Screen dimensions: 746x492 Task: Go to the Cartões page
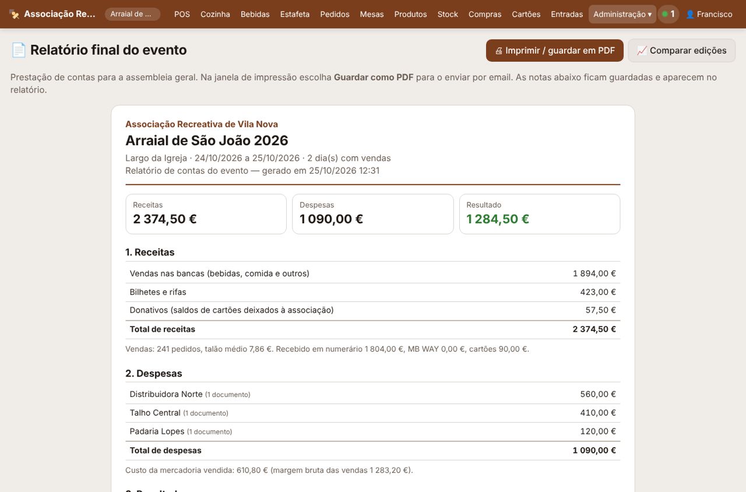[x=526, y=14]
